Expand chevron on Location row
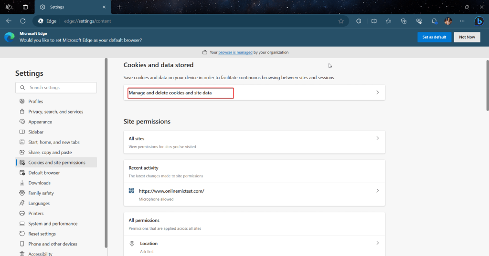Image resolution: width=489 pixels, height=256 pixels. (377, 243)
